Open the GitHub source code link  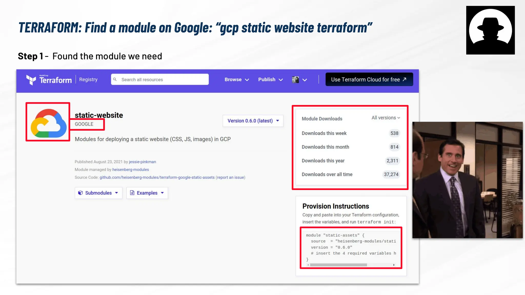point(157,177)
